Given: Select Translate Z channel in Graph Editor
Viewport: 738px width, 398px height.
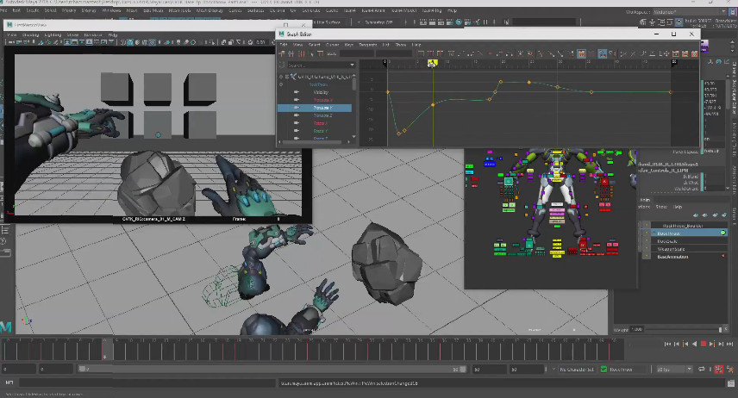Looking at the screenshot, I should [x=322, y=115].
